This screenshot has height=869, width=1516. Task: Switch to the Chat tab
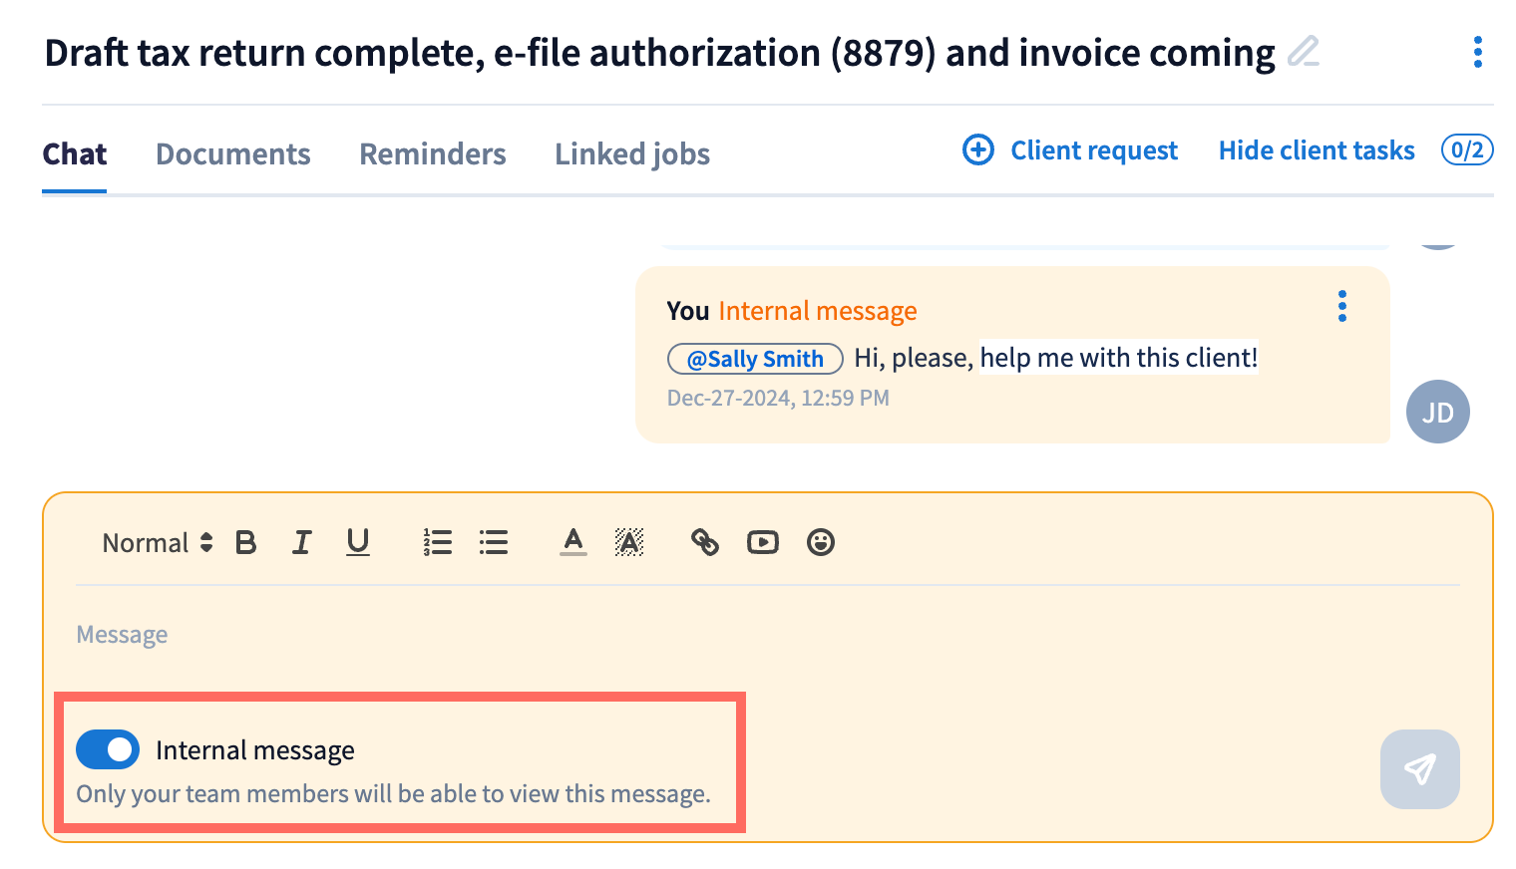[x=75, y=154]
